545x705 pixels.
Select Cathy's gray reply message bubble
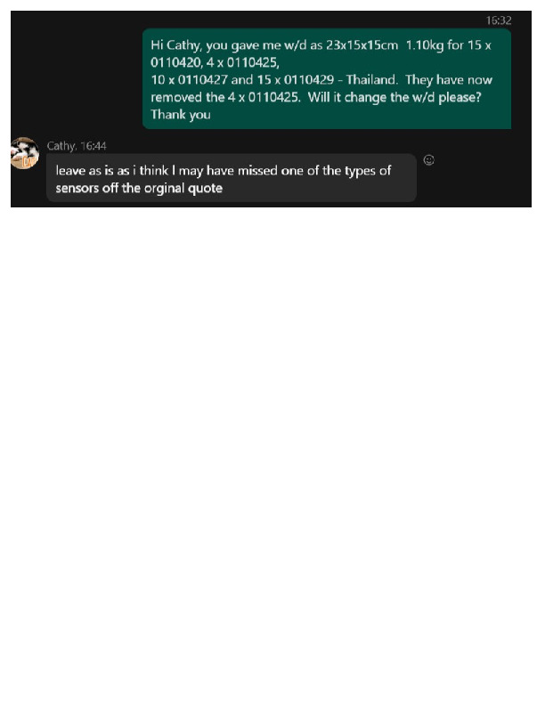point(232,178)
